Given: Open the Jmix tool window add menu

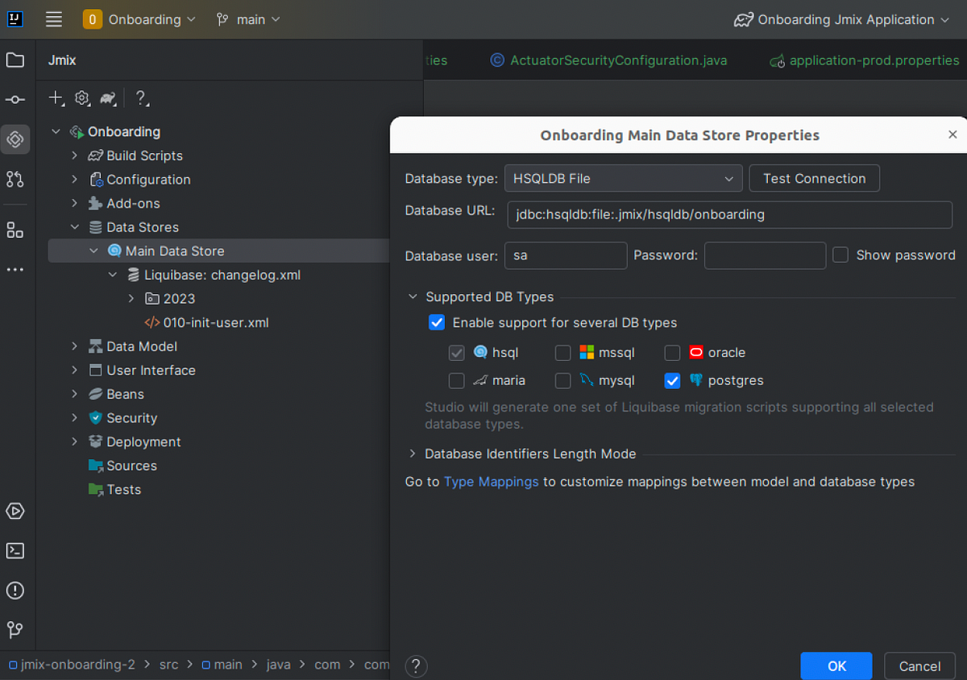Looking at the screenshot, I should coord(55,97).
